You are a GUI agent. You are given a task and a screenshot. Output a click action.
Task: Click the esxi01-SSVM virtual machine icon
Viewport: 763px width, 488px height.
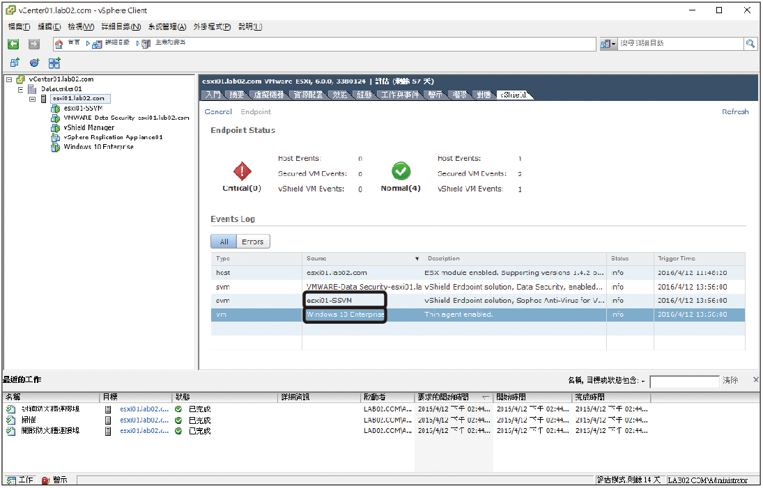coord(56,109)
